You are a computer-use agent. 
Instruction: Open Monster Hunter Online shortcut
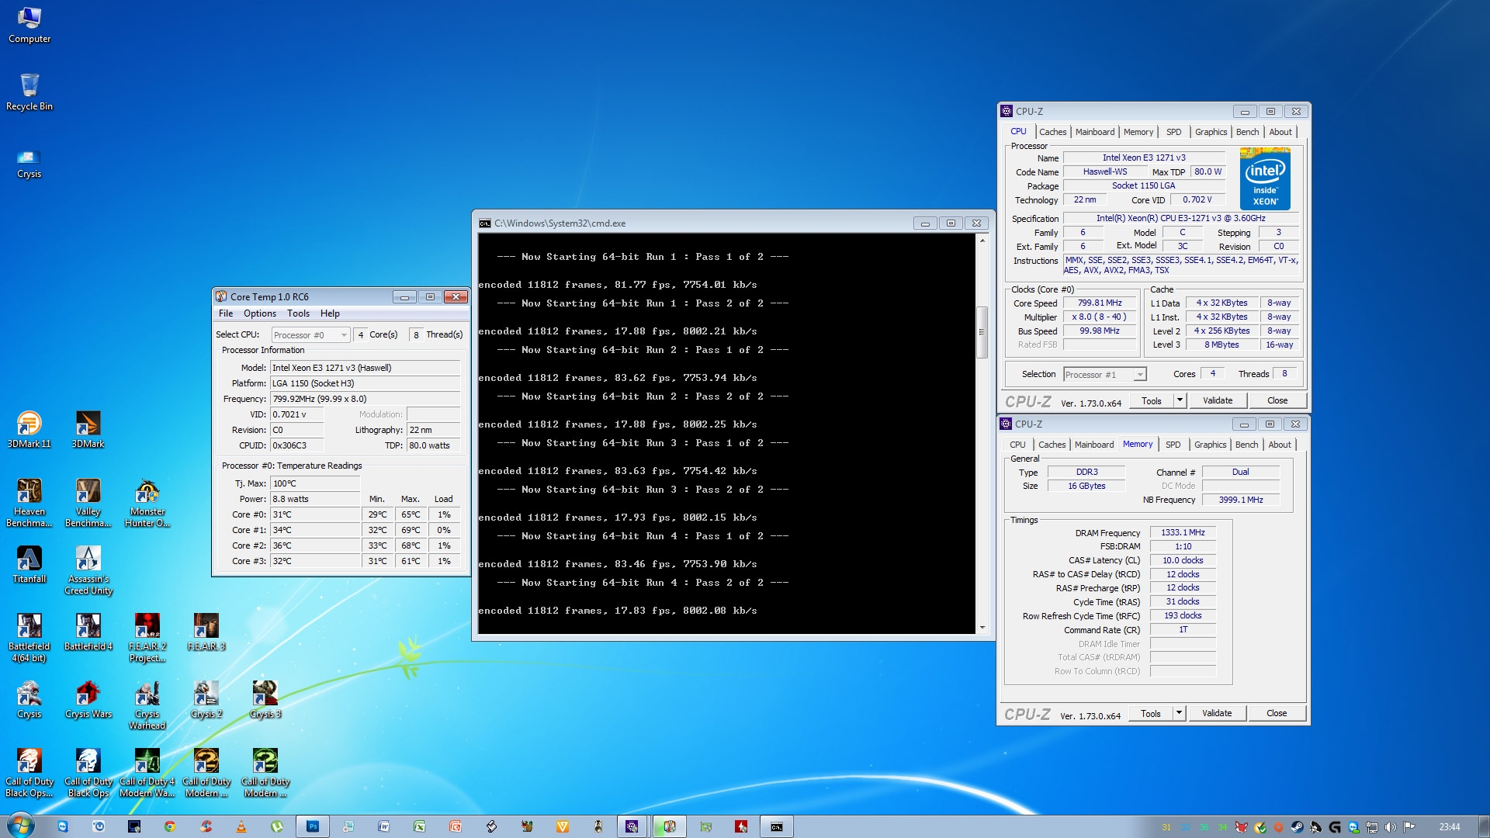point(147,503)
